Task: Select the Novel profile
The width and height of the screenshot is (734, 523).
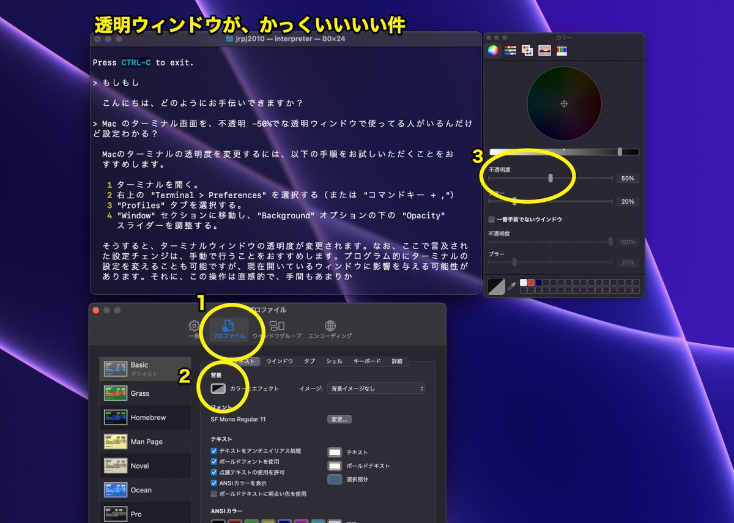Action: pyautogui.click(x=145, y=466)
